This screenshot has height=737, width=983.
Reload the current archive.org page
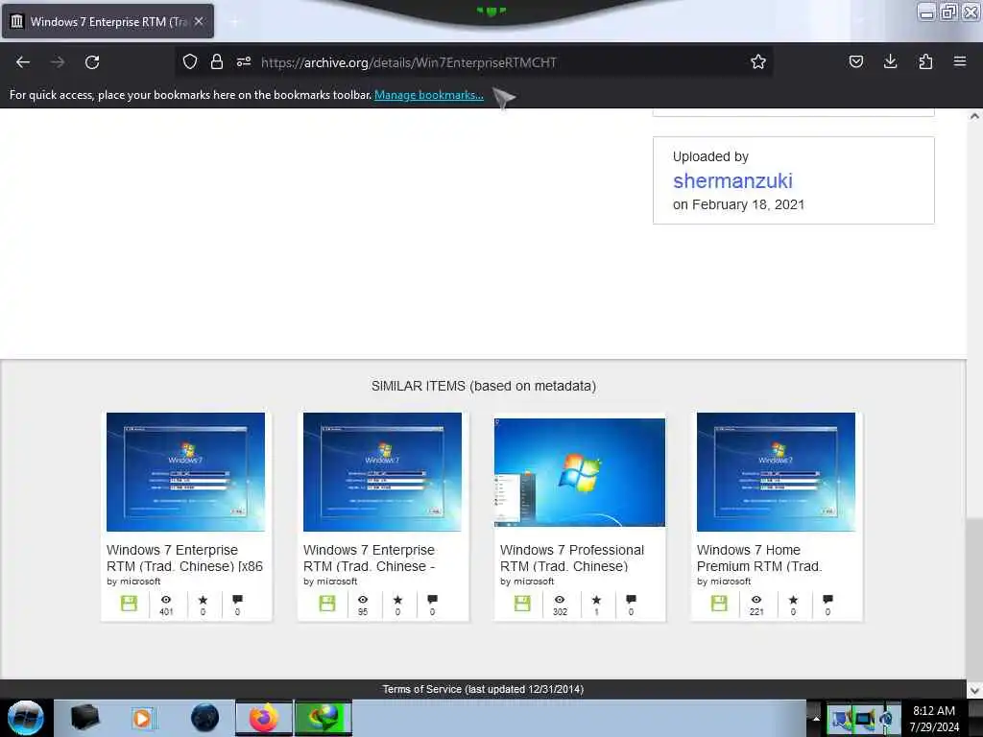tap(92, 62)
